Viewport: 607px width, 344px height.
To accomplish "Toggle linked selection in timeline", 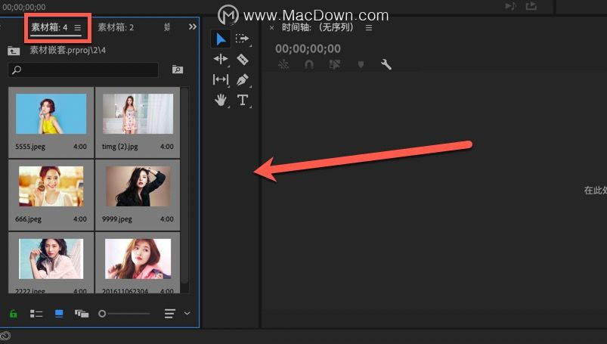I will click(x=334, y=64).
